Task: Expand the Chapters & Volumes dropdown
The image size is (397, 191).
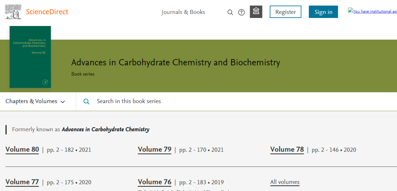Action: (x=35, y=102)
